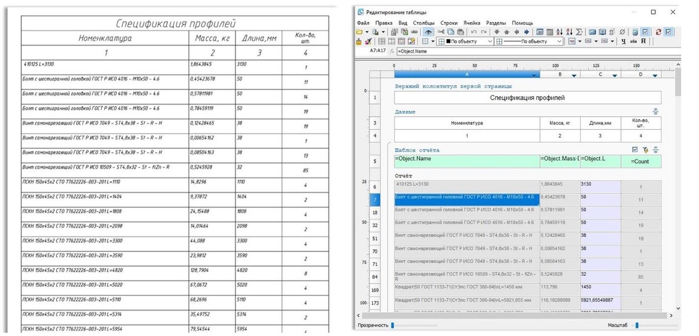Click the paint bucket fill icon

click(x=359, y=42)
